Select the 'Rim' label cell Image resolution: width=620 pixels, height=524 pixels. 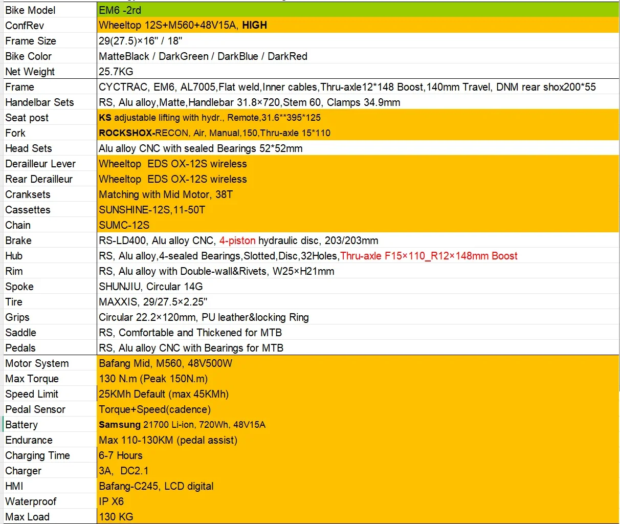pos(49,271)
